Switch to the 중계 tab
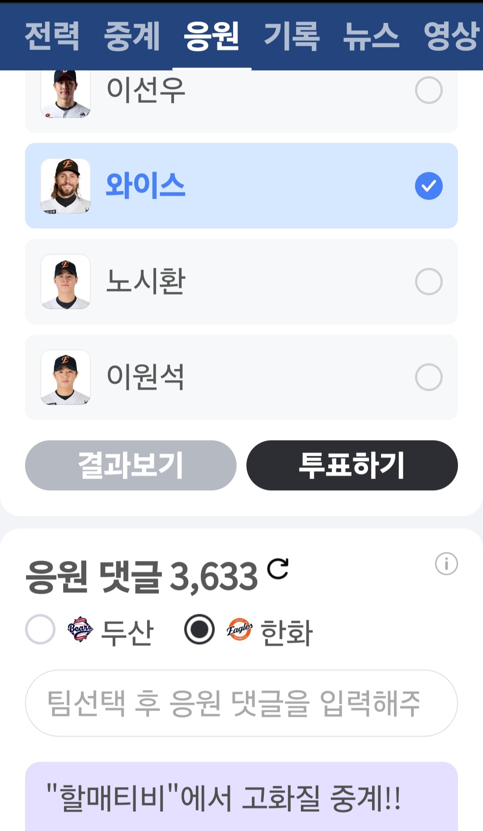 [132, 36]
